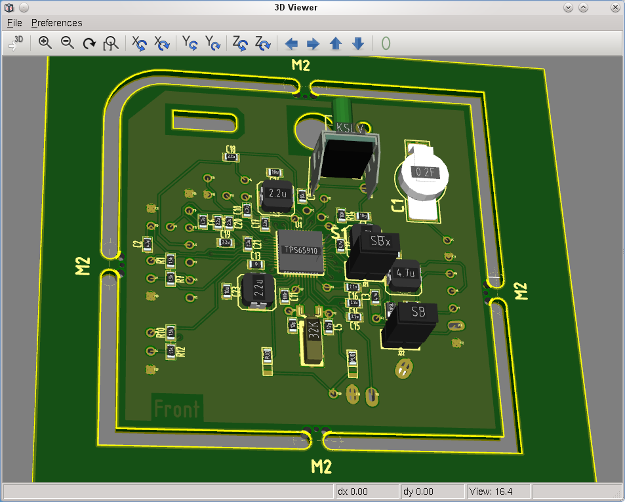
Task: Move view right with the blue right arrow
Action: [x=313, y=43]
